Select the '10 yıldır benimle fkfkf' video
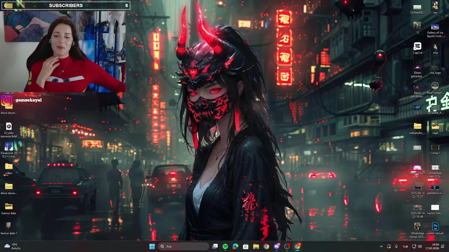This screenshot has height=252, width=449. pyautogui.click(x=9, y=130)
